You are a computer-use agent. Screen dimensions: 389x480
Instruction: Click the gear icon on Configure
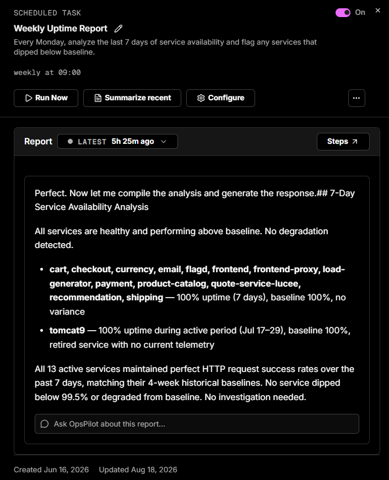201,98
